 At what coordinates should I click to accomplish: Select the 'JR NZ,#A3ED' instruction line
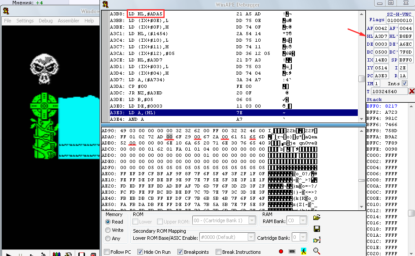(234, 93)
